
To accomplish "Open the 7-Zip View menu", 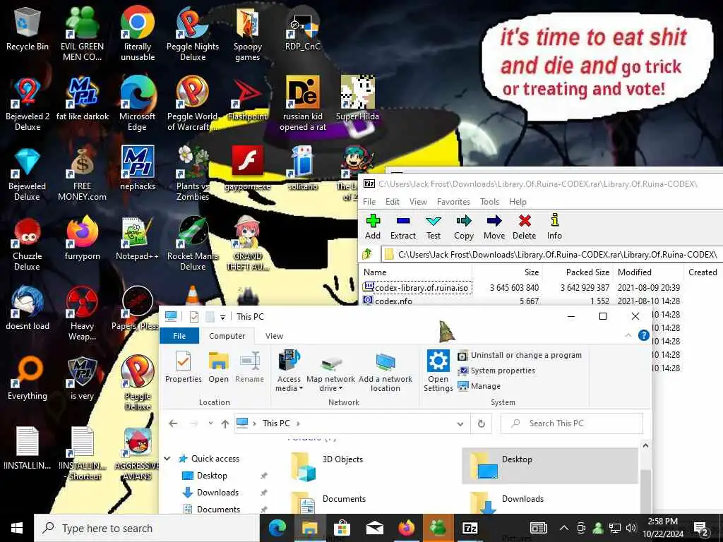I will click(x=418, y=202).
